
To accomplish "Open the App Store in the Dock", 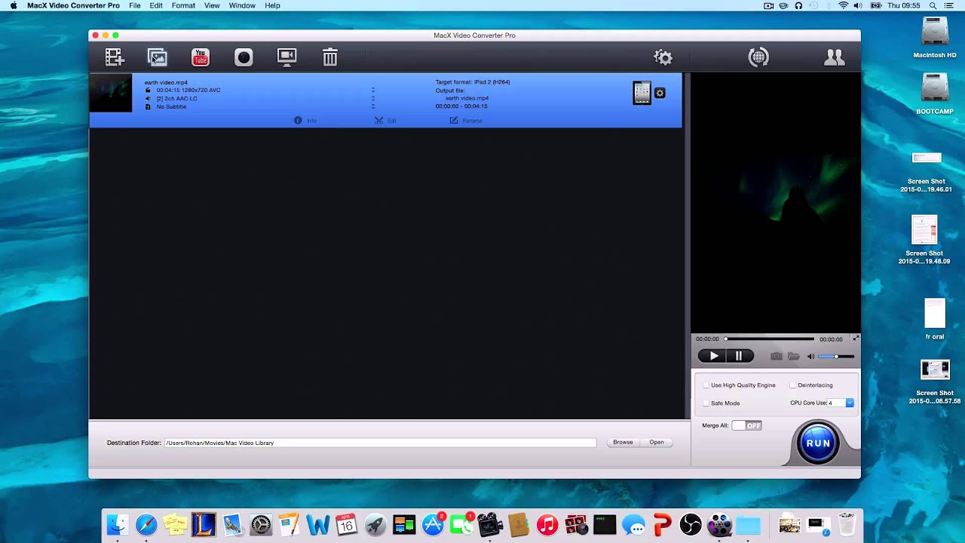I will [433, 524].
